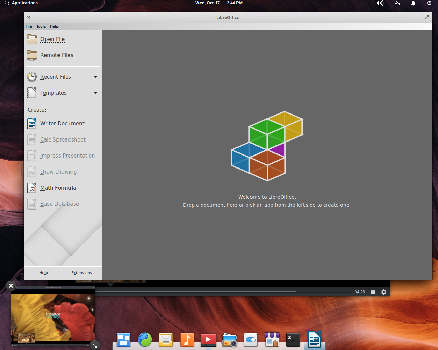Create a new Draw Drawing

point(52,172)
